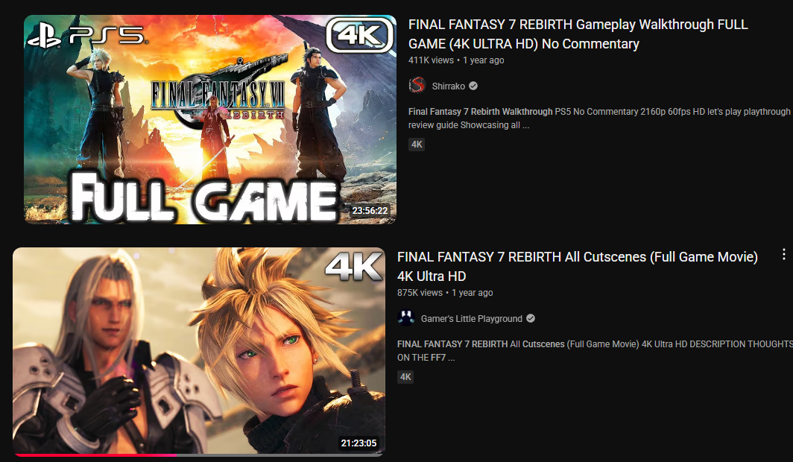Screen dimensions: 793x462
Task: Click 4K badge under Shirrako video description
Action: (417, 145)
